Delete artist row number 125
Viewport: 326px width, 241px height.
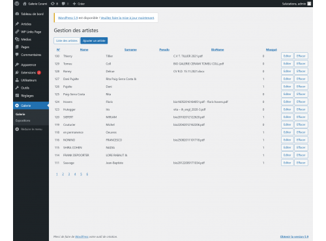point(301,94)
